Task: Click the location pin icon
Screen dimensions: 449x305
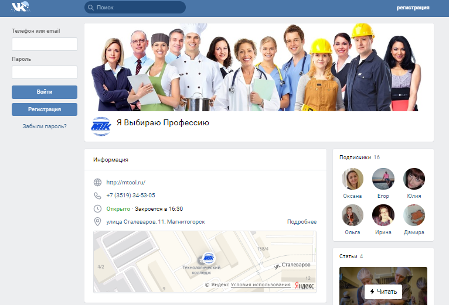Action: click(x=98, y=222)
